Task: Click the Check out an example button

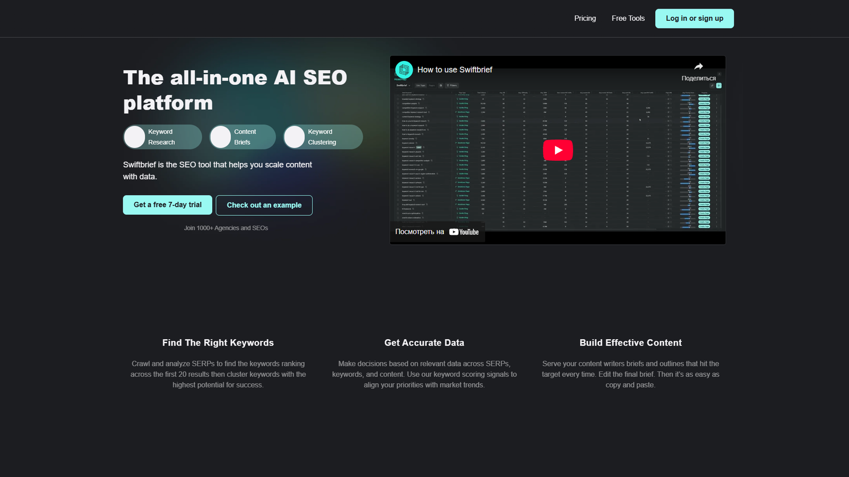Action: pos(264,205)
